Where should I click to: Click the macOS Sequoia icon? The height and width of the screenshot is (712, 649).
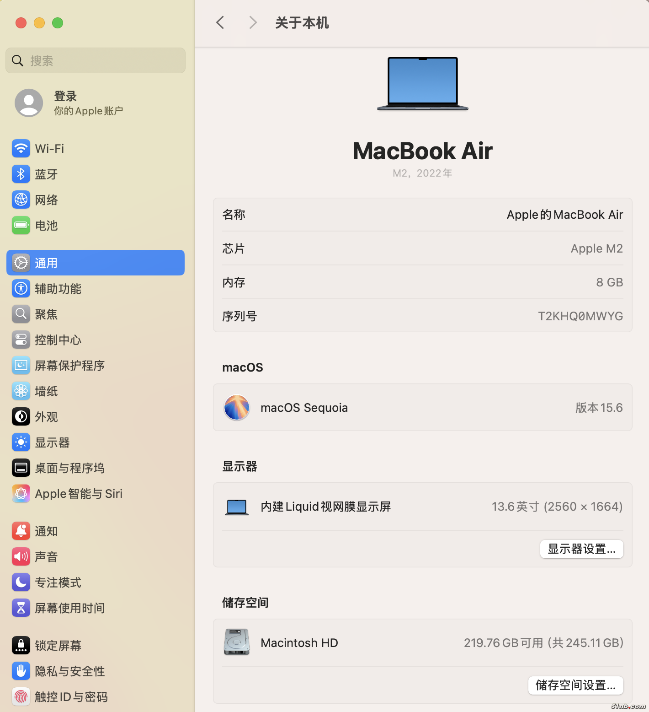tap(237, 407)
